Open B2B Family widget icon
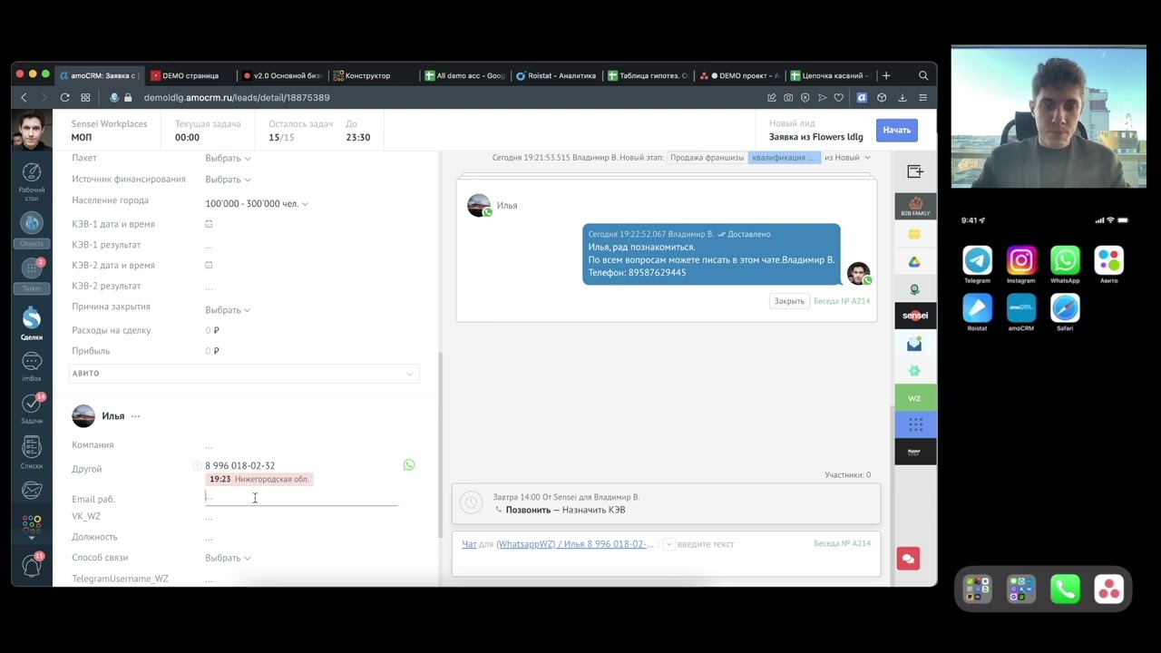Screen dimensions: 1161x653 click(915, 207)
